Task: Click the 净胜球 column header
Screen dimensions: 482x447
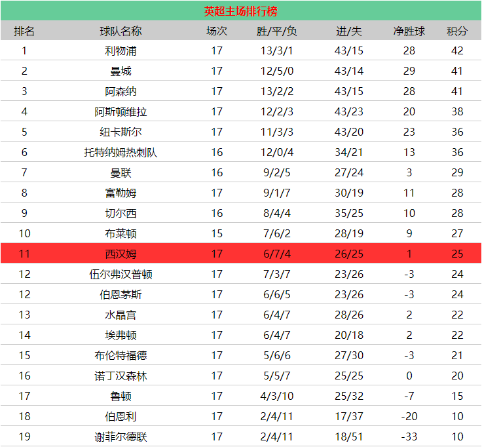Action: (409, 31)
